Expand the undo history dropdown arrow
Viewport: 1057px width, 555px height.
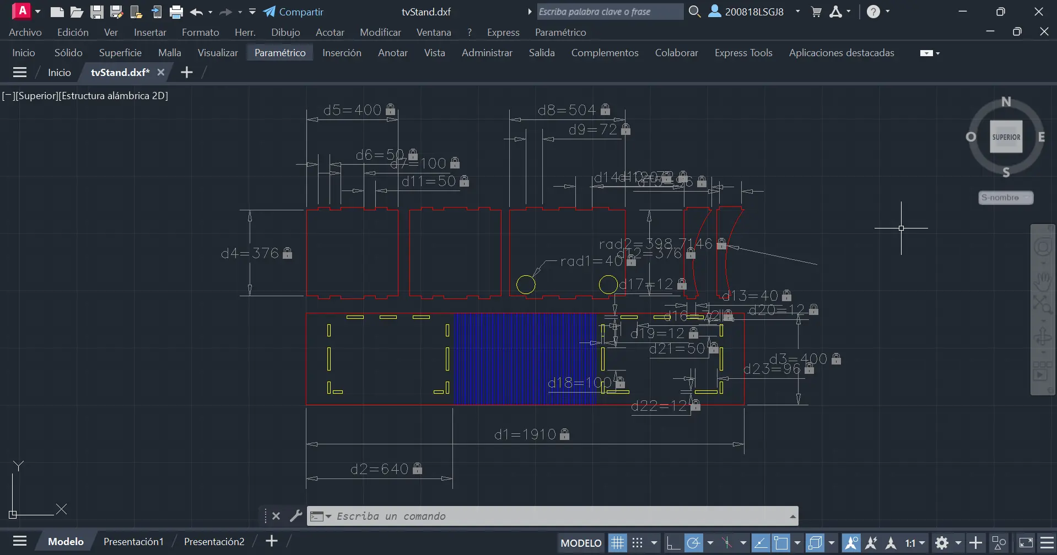coord(210,12)
